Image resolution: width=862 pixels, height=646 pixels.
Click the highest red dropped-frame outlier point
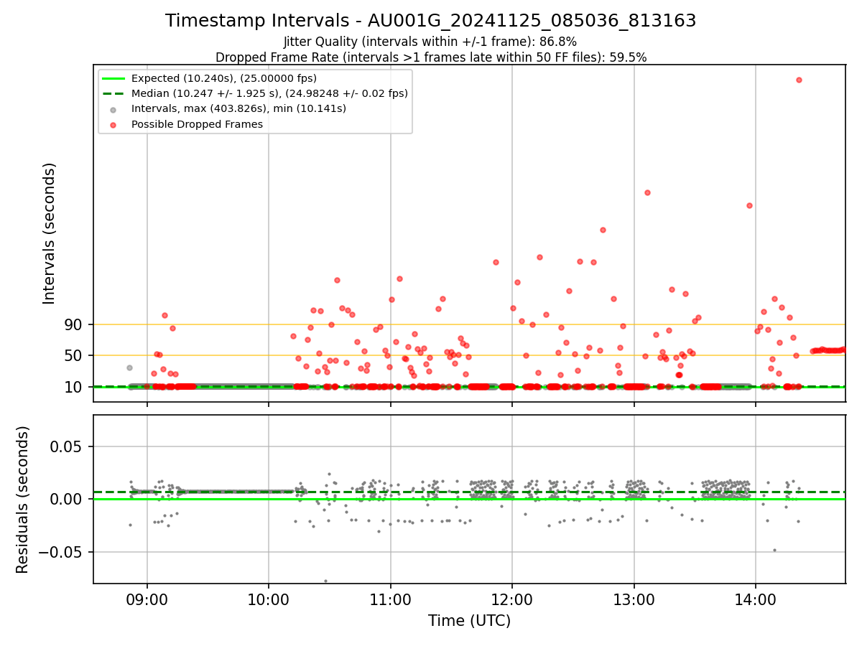(799, 80)
